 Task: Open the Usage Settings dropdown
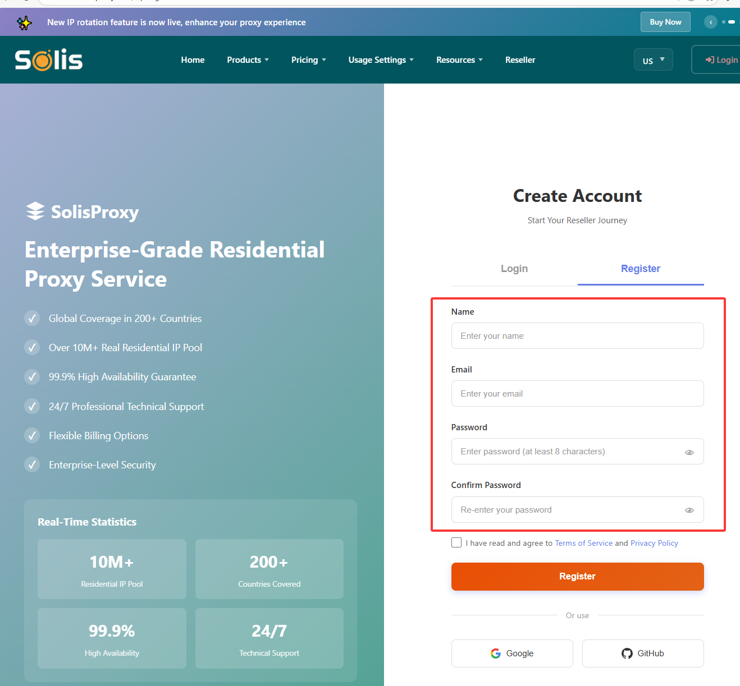(381, 60)
